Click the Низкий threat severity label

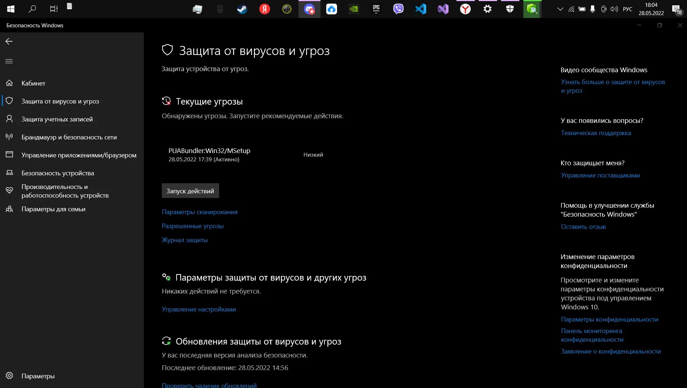pyautogui.click(x=313, y=154)
